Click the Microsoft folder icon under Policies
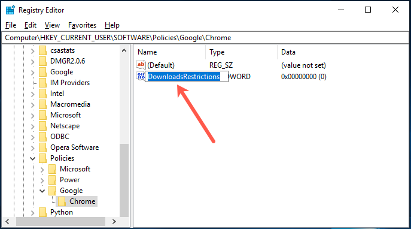411x229 pixels. pos(53,169)
